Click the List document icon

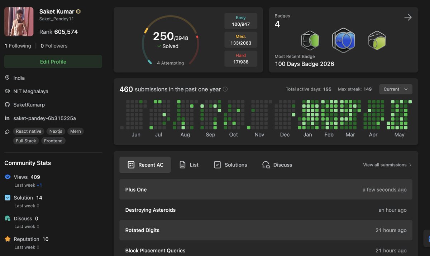(x=182, y=165)
